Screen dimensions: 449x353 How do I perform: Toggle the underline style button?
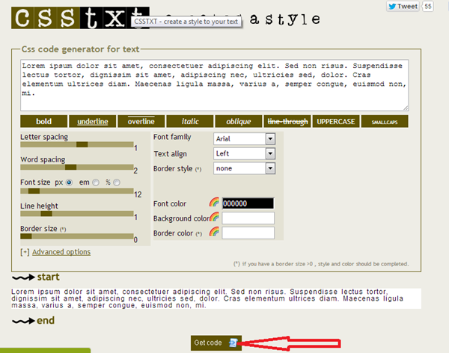pyautogui.click(x=93, y=121)
